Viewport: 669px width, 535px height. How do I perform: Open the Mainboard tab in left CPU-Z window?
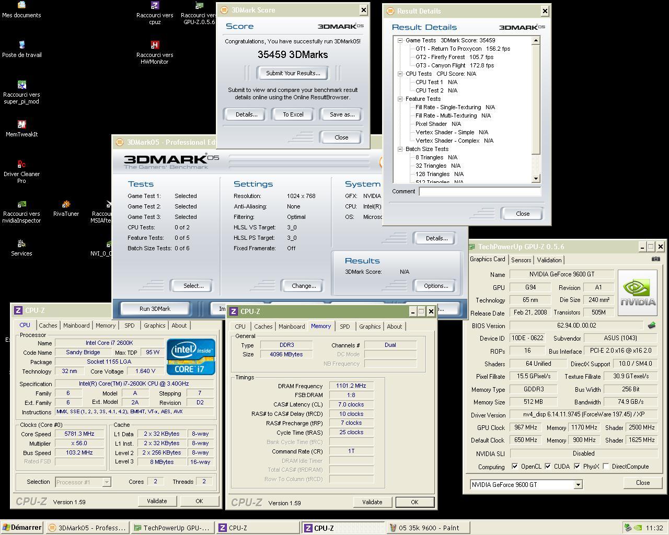[x=76, y=325]
